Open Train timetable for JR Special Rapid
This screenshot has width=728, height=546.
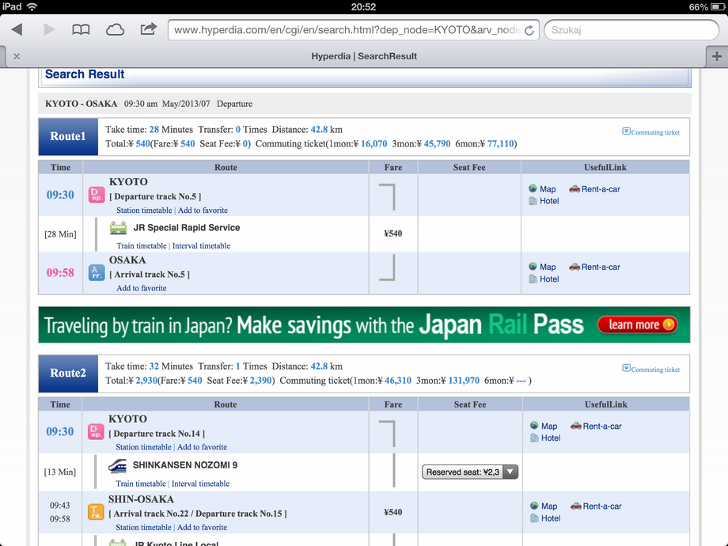pos(141,245)
